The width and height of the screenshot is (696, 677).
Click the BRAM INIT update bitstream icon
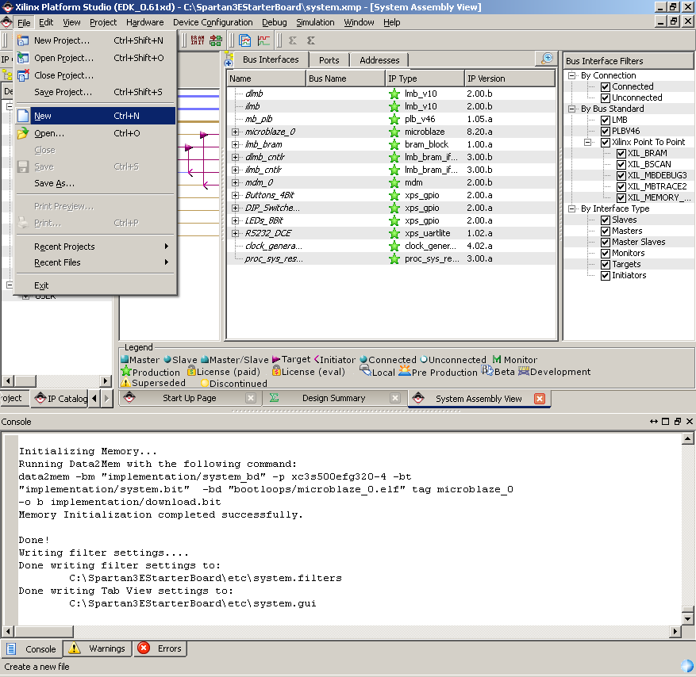(198, 40)
